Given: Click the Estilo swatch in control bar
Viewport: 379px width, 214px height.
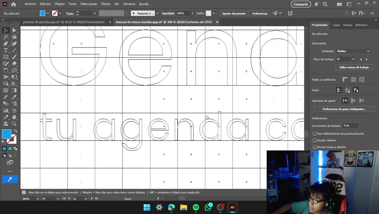Looking at the screenshot, I should tap(209, 13).
